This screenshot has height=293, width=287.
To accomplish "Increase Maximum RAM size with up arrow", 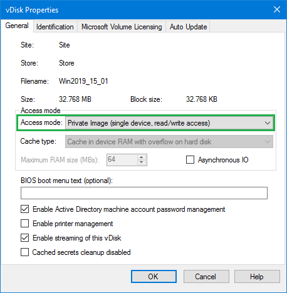I will (142, 157).
